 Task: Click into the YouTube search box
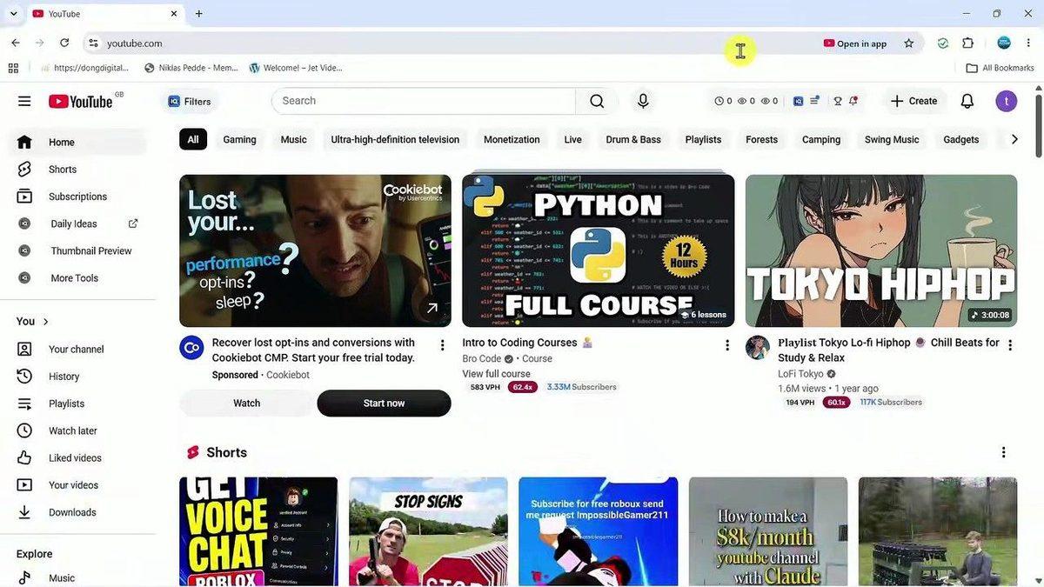coord(424,101)
